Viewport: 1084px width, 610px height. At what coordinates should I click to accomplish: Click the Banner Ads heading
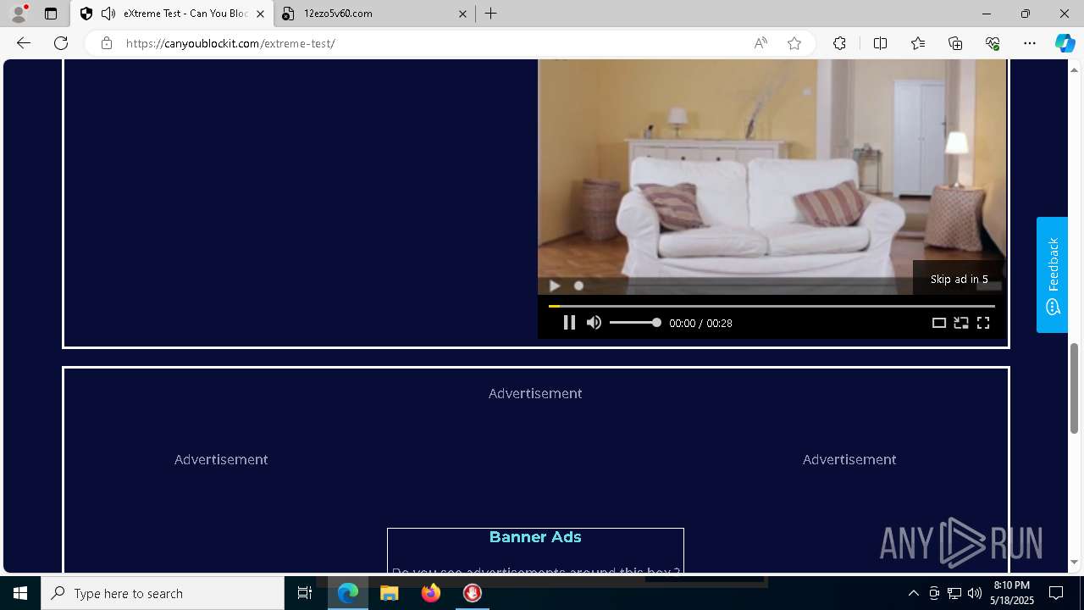(x=535, y=537)
